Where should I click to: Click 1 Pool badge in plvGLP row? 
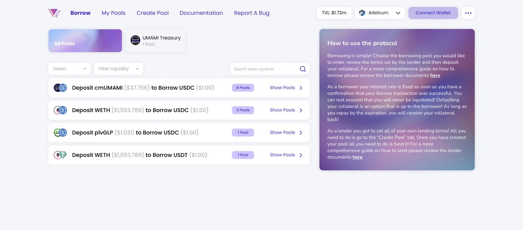243,133
